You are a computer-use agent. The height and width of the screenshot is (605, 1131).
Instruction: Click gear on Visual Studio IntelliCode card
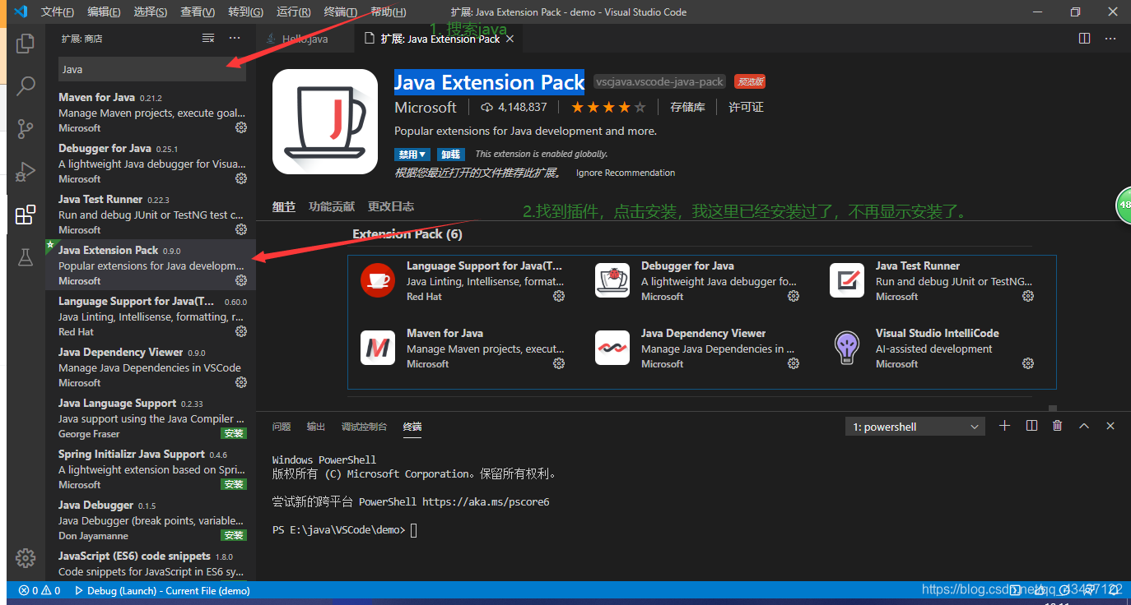pos(1028,363)
